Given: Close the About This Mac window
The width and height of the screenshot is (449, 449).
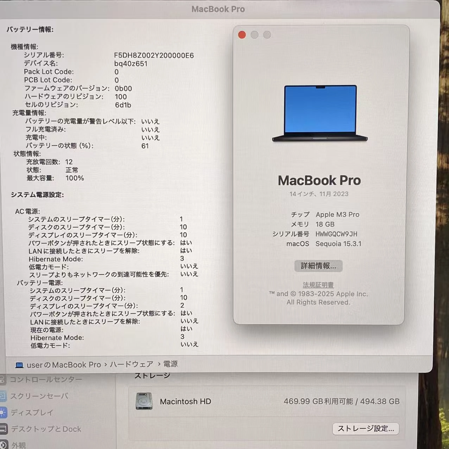Looking at the screenshot, I should pyautogui.click(x=242, y=34).
